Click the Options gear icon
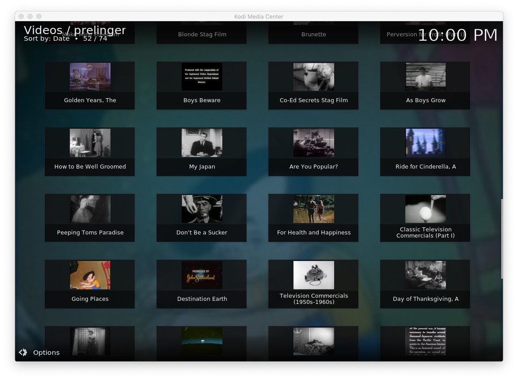The height and width of the screenshot is (380, 518). (x=23, y=353)
